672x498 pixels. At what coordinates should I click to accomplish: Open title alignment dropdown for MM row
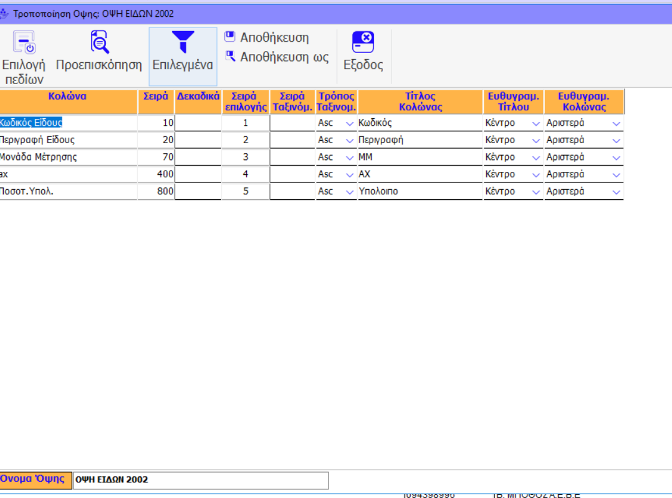coord(535,157)
